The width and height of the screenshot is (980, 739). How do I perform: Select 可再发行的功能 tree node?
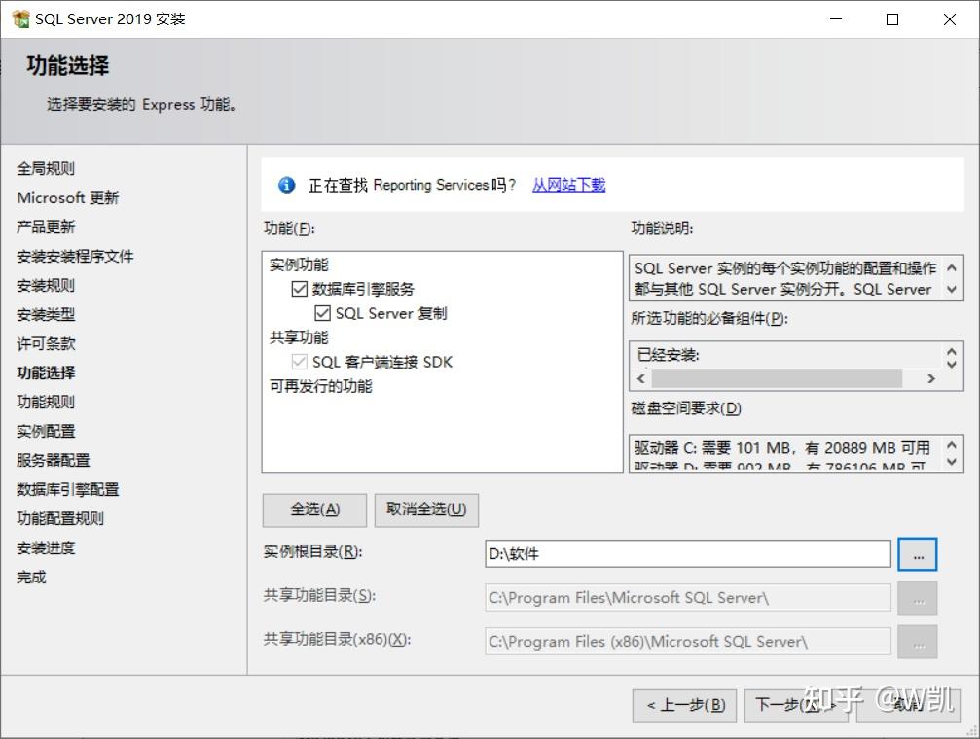(x=320, y=386)
